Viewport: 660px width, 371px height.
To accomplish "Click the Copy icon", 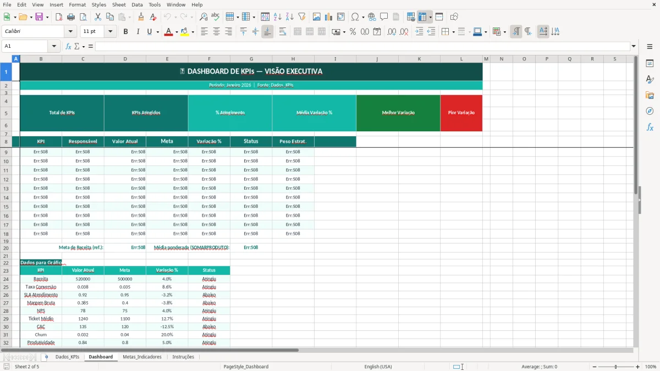I will pyautogui.click(x=109, y=17).
